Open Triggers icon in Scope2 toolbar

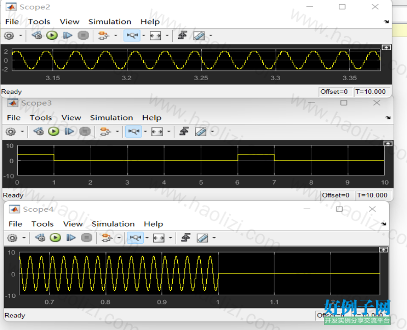182,35
